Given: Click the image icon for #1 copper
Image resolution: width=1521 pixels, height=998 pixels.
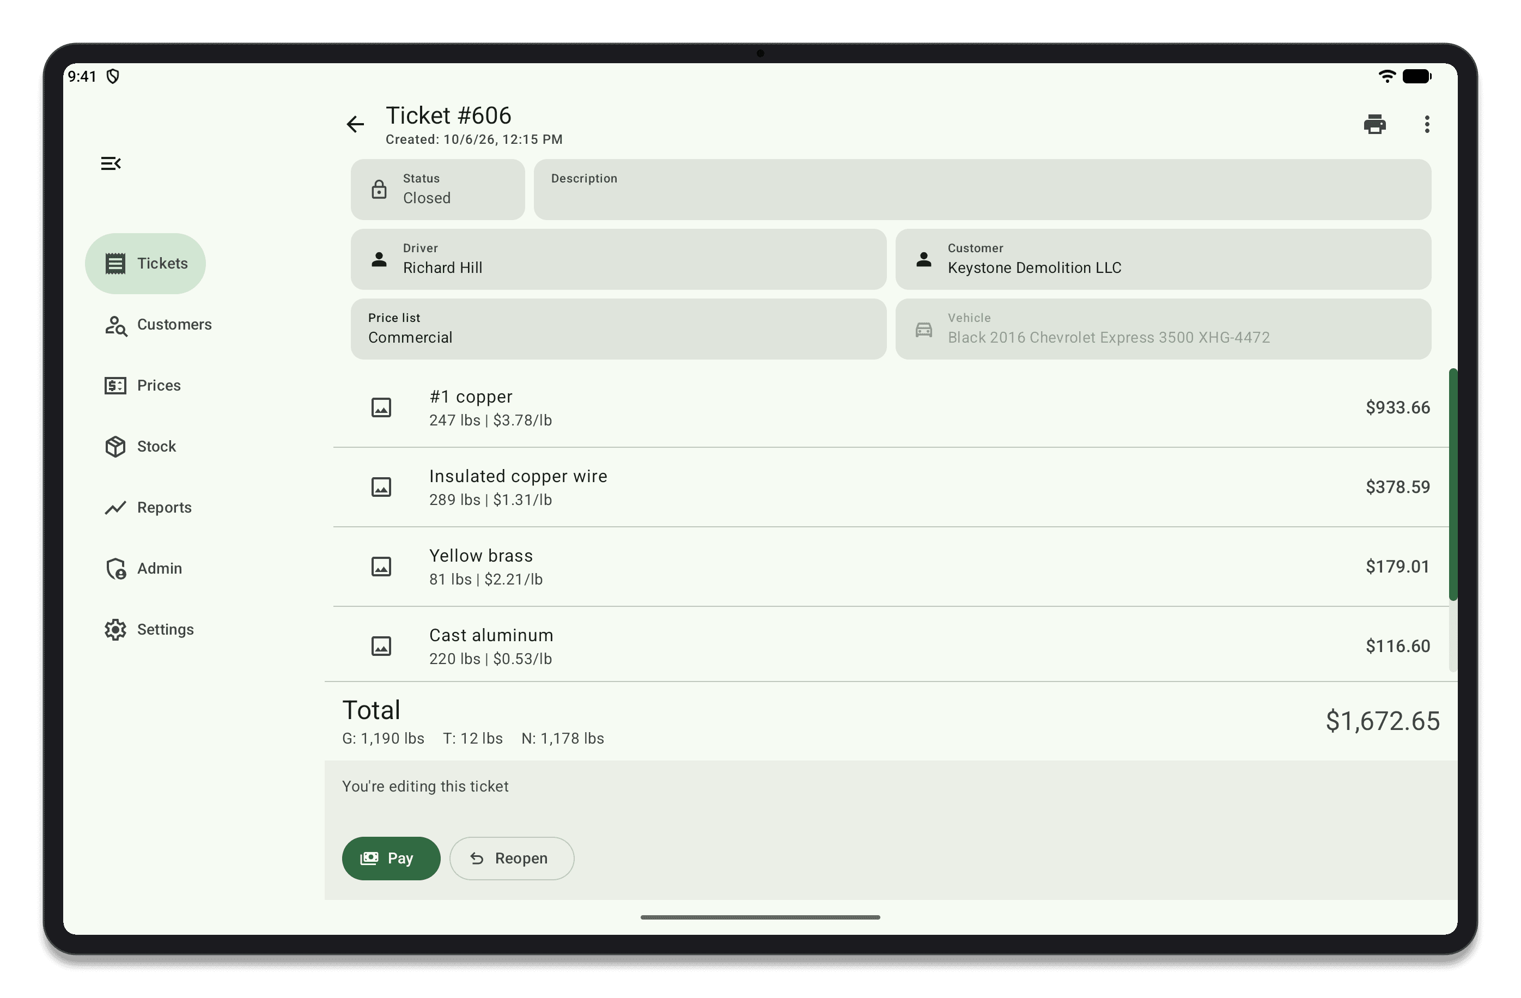Looking at the screenshot, I should tap(381, 407).
